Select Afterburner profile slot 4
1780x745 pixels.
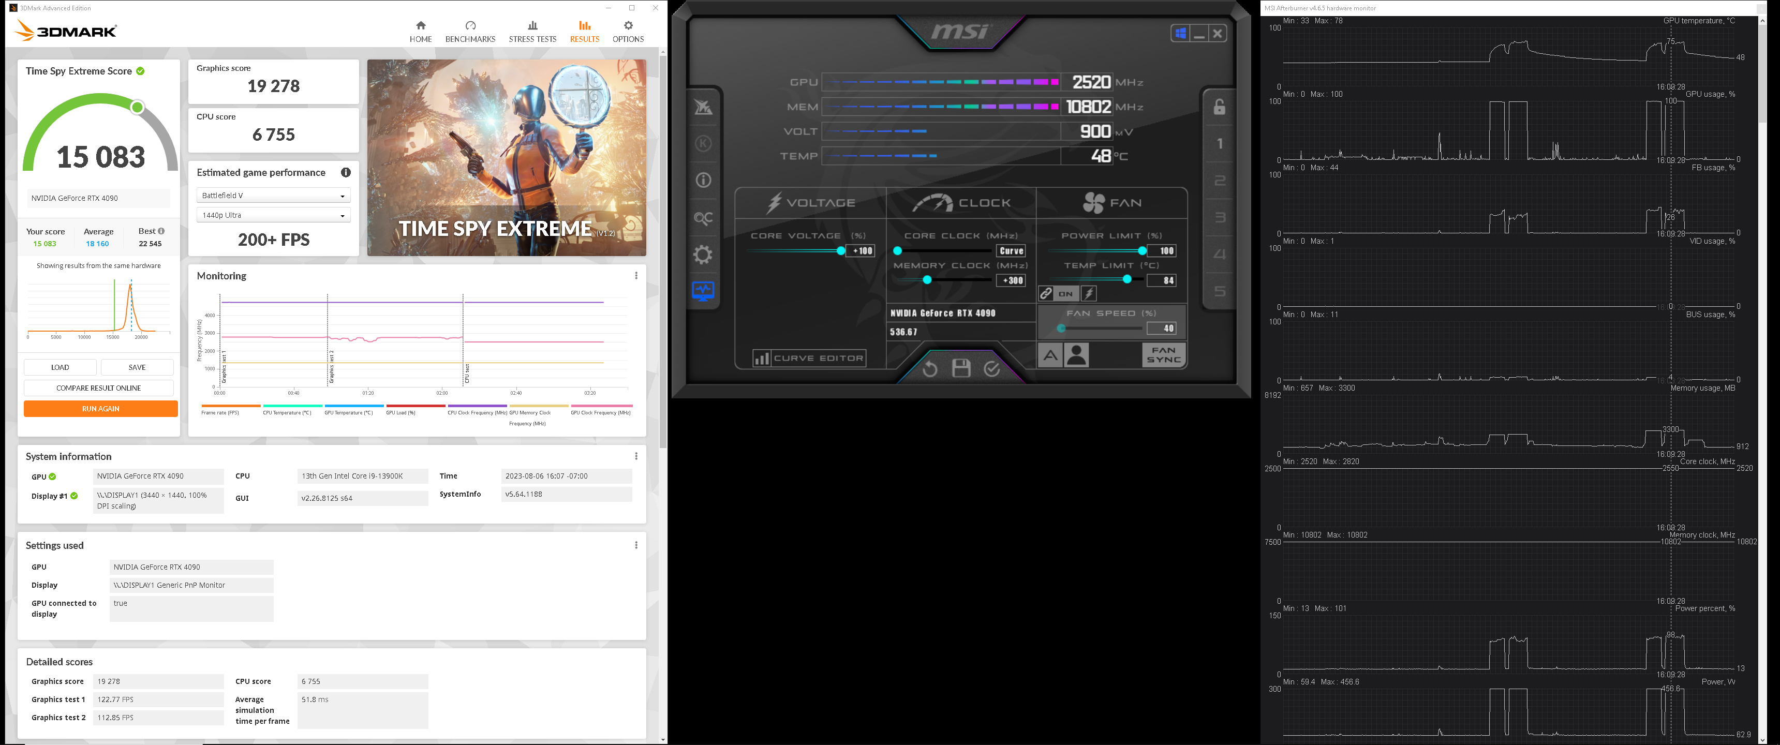[1220, 255]
